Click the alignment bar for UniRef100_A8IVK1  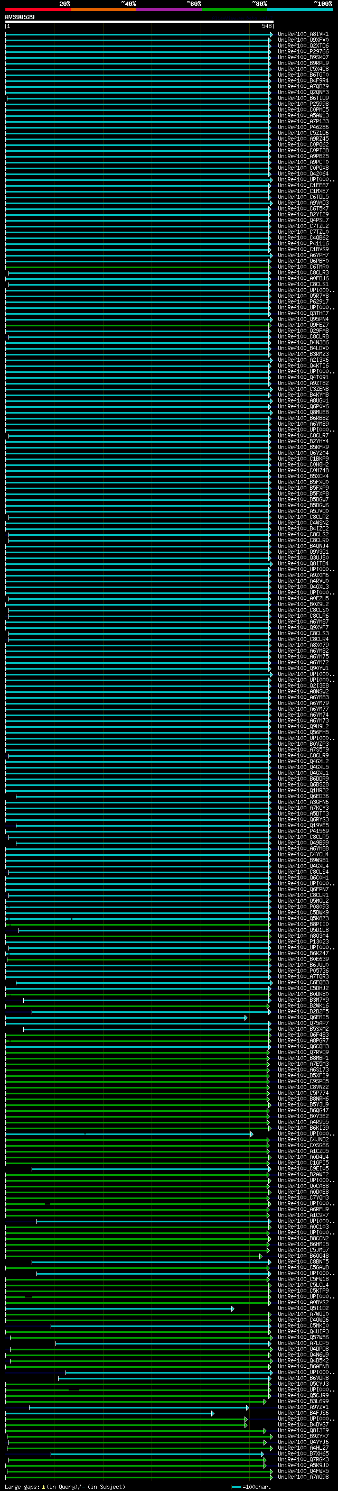click(x=139, y=34)
